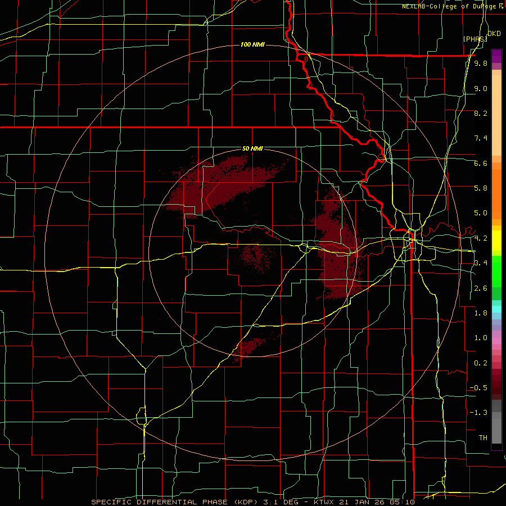Viewport: 506px width, 506px height.
Task: Click the TH legend label
Action: pyautogui.click(x=483, y=438)
